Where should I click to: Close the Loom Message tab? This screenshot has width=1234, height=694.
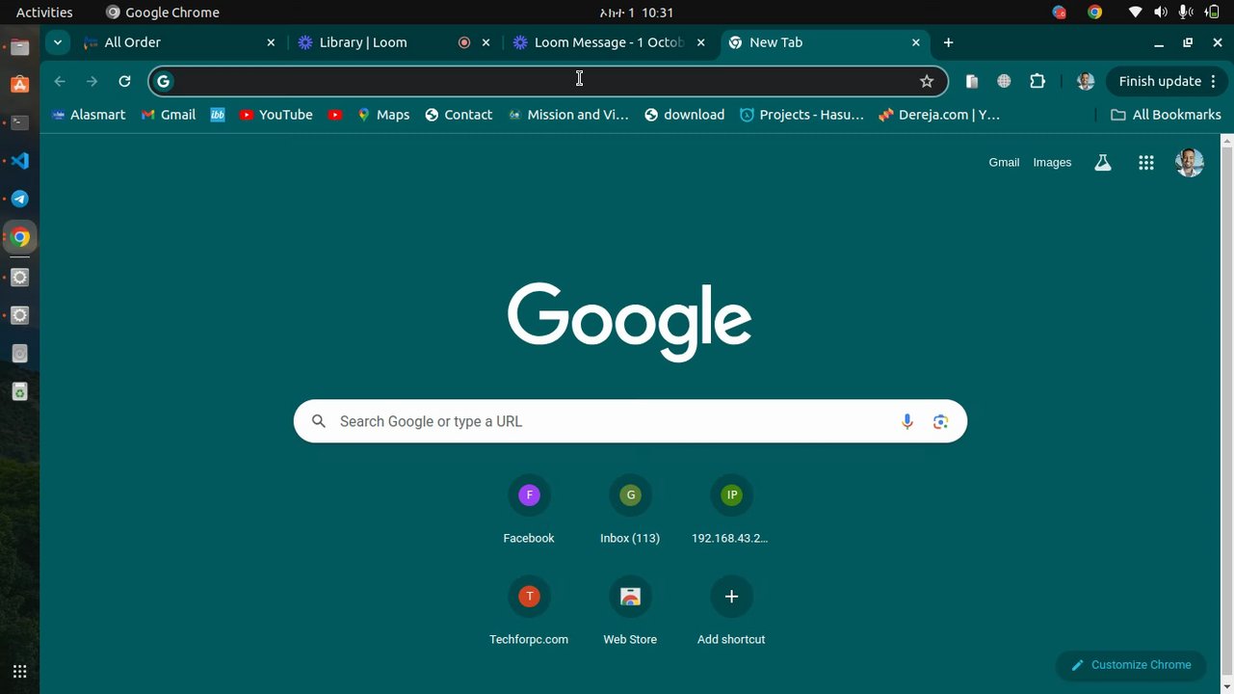point(701,42)
